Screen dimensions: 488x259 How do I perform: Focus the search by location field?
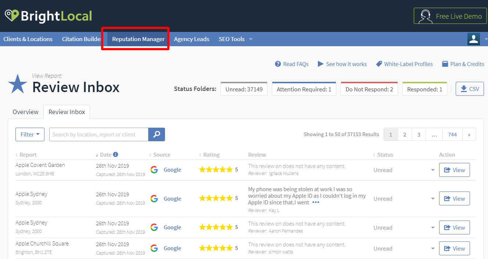[98, 134]
